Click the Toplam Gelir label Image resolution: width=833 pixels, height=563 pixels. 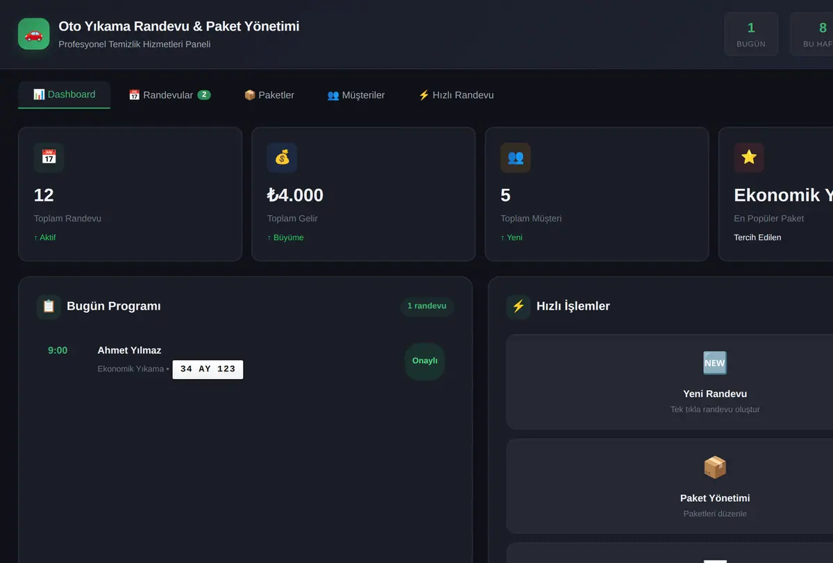(x=292, y=219)
